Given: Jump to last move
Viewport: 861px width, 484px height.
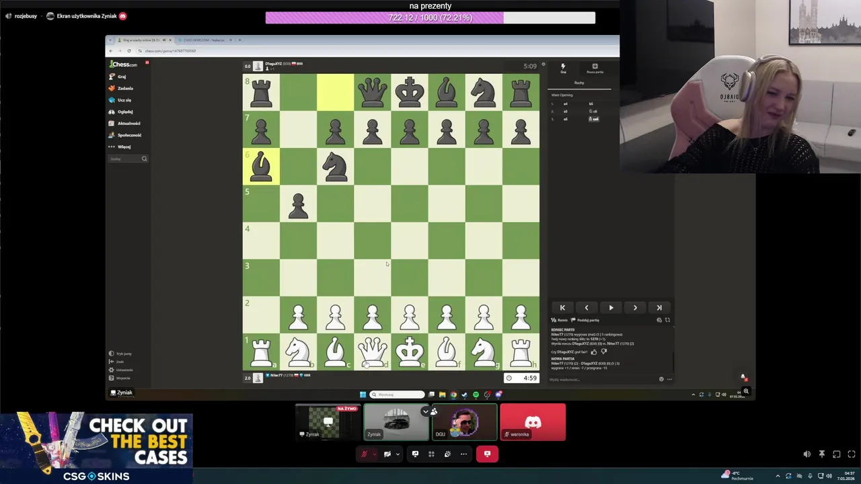Looking at the screenshot, I should coord(659,308).
